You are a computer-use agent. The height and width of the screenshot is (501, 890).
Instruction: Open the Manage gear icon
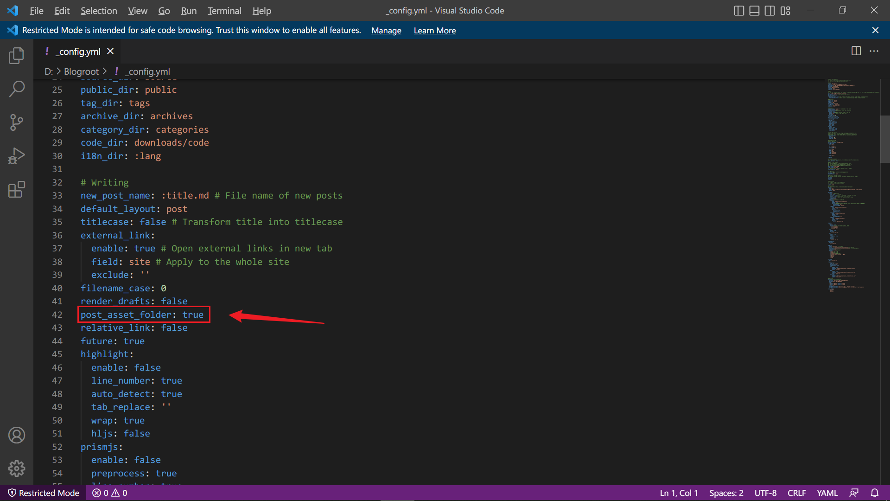click(x=17, y=469)
